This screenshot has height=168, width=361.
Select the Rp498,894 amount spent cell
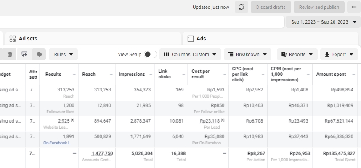click(335, 93)
